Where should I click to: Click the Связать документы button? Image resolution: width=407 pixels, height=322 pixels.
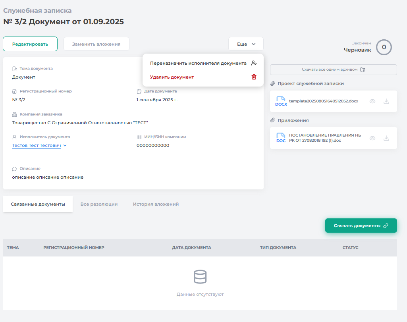361,226
